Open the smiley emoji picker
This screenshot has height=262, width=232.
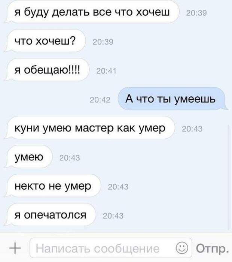182,248
